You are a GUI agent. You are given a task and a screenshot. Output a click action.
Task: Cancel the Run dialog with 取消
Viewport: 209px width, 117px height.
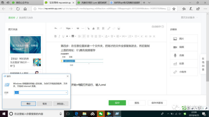[x=44, y=104]
